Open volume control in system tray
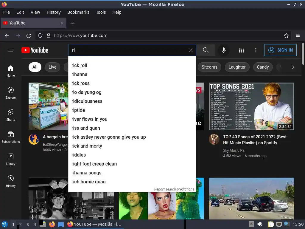This screenshot has width=305, height=229. pos(260,224)
